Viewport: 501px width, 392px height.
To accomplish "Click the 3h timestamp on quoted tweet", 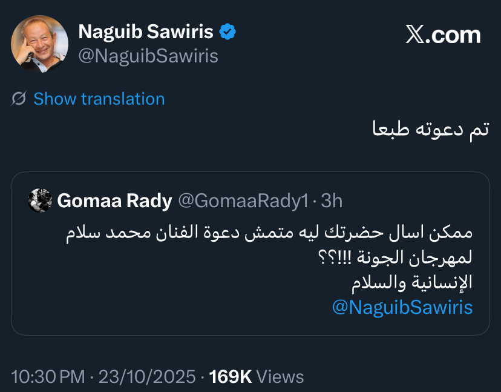I will 331,201.
